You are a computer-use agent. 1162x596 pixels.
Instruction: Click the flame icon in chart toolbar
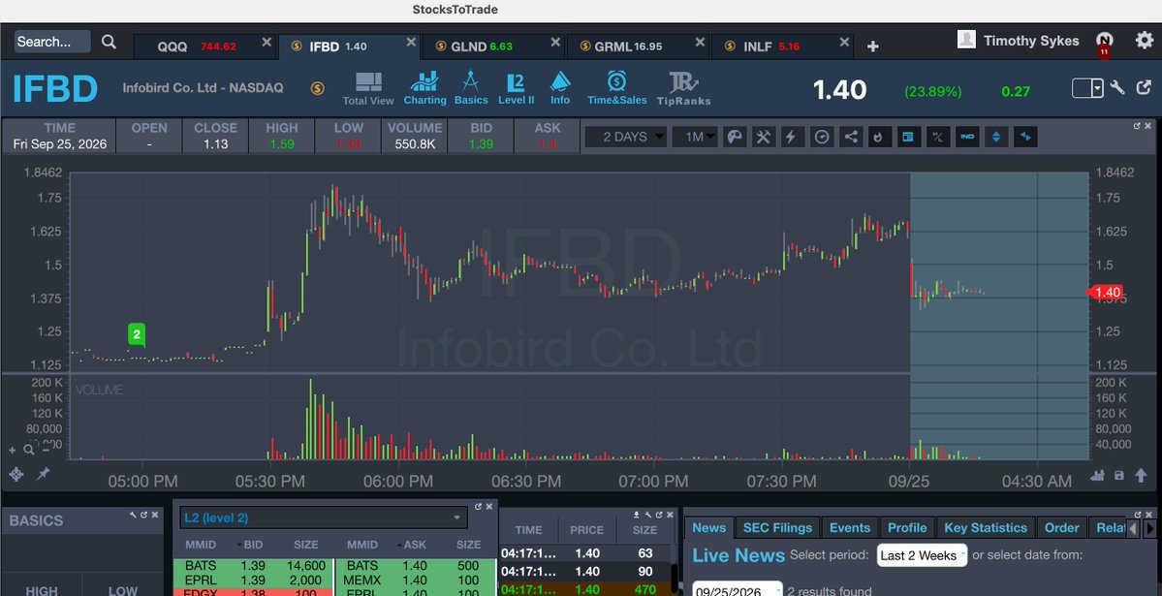(880, 137)
